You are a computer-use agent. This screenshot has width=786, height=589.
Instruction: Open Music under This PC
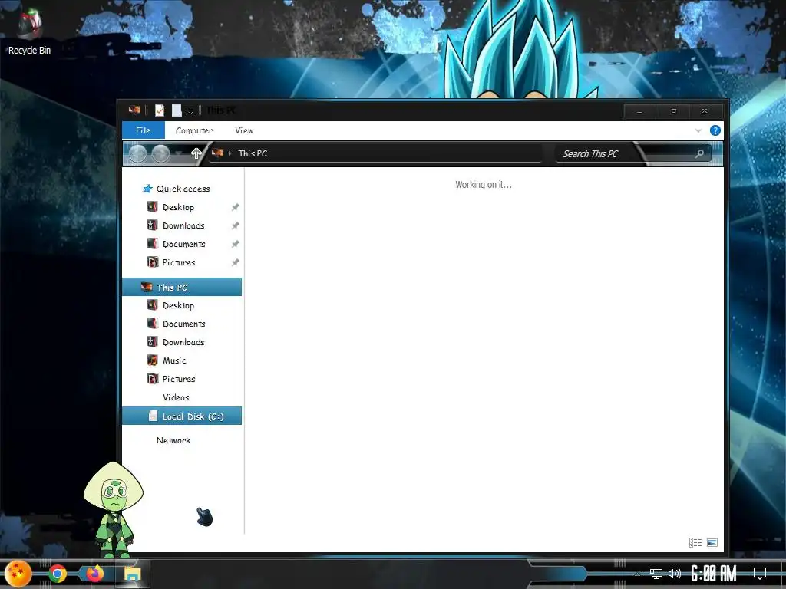174,360
